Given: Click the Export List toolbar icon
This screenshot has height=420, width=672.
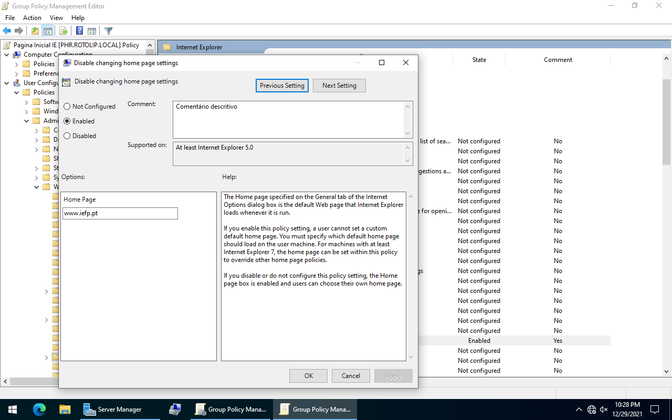Looking at the screenshot, I should [64, 31].
